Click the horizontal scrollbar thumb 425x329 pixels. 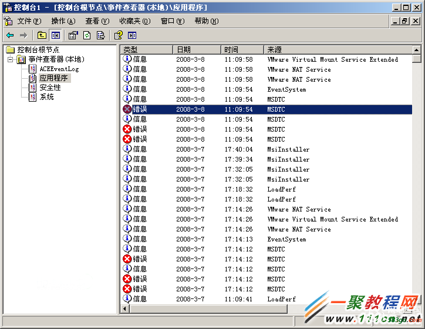click(x=208, y=308)
